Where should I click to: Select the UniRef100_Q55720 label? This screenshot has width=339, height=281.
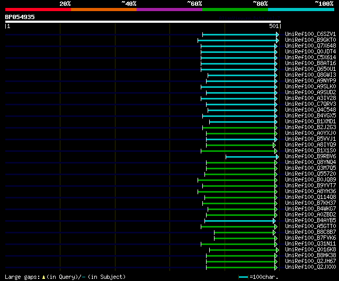pyautogui.click(x=310, y=174)
